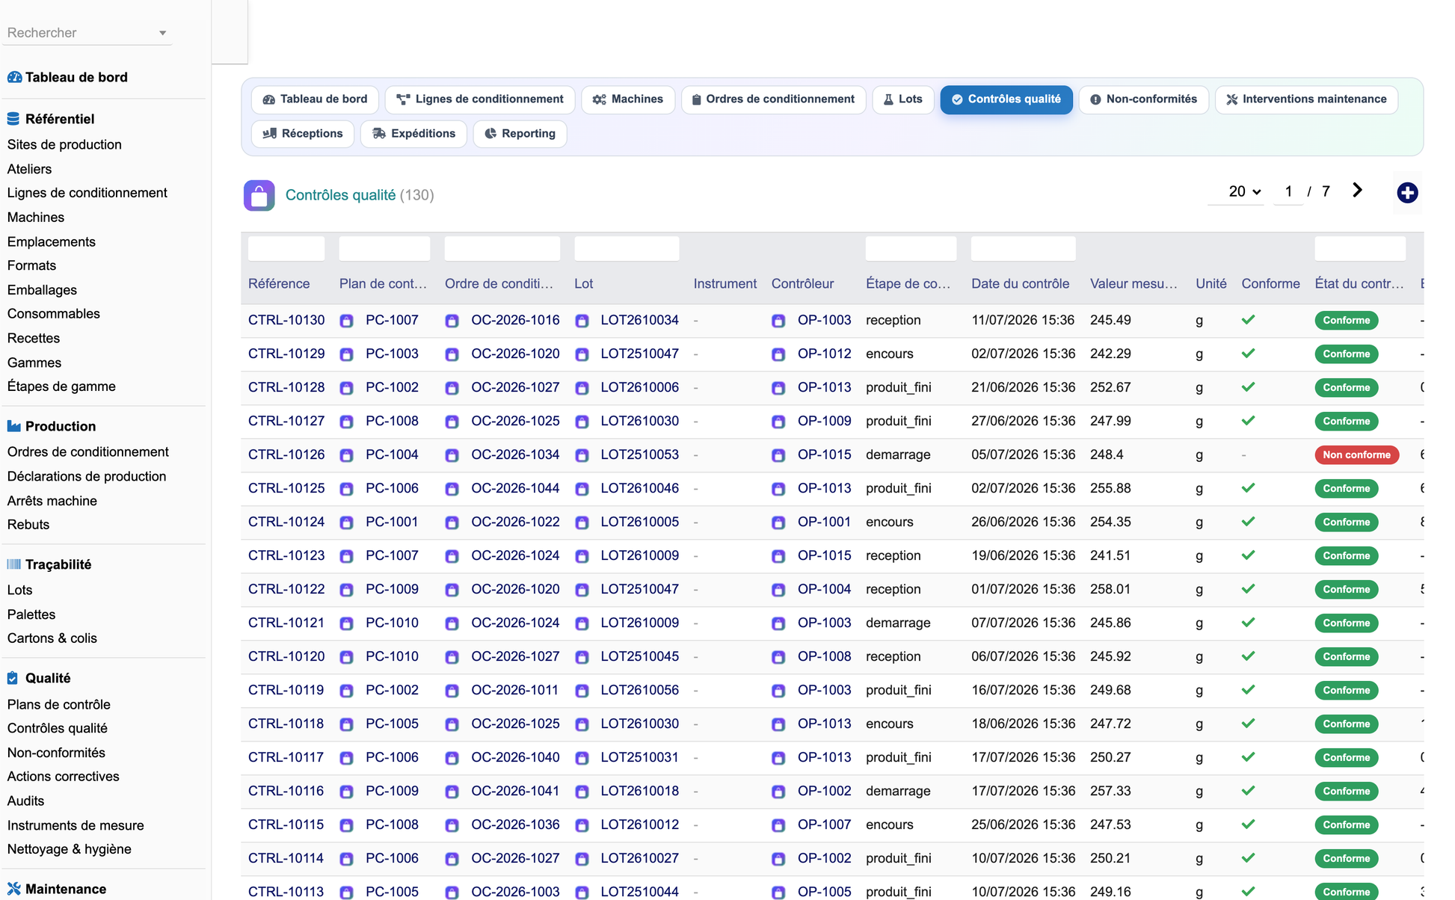Open the Ordres de conditionnement tab

click(x=773, y=99)
